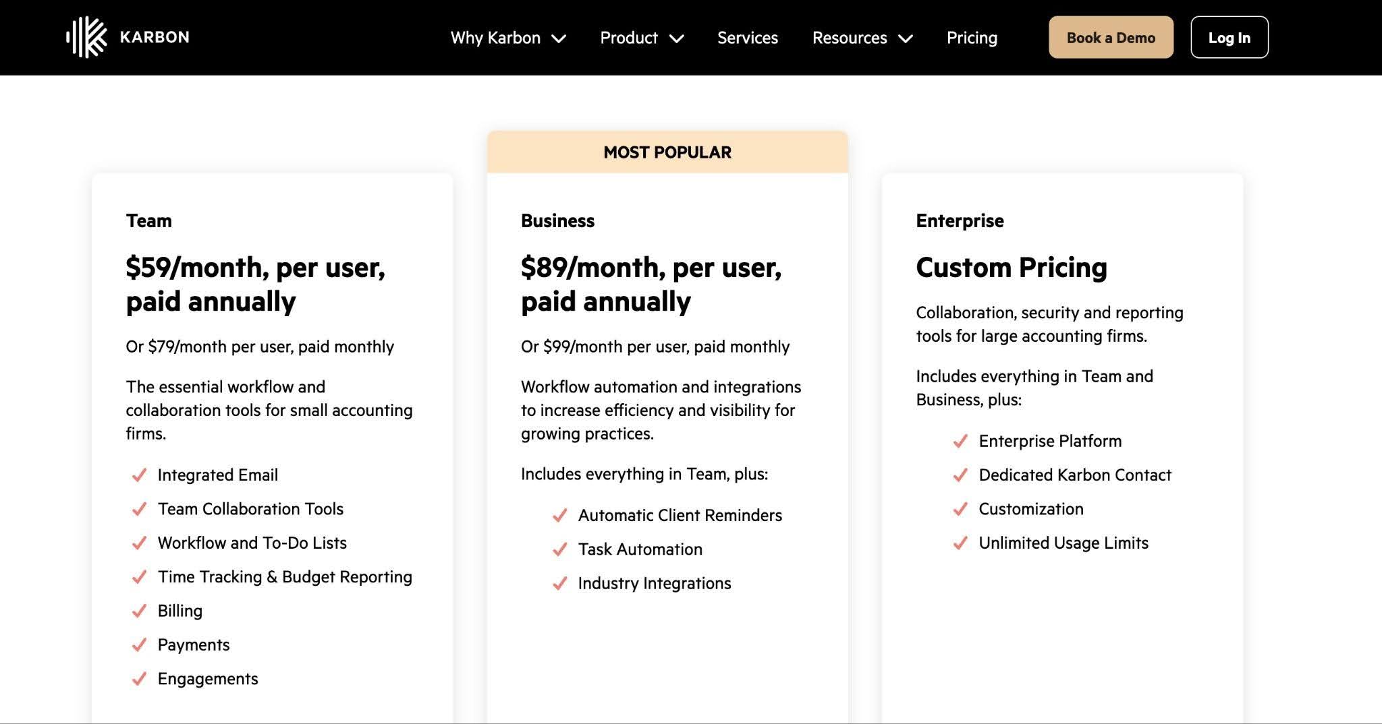Click the MOST POPULAR banner
The width and height of the screenshot is (1382, 724).
pos(667,152)
